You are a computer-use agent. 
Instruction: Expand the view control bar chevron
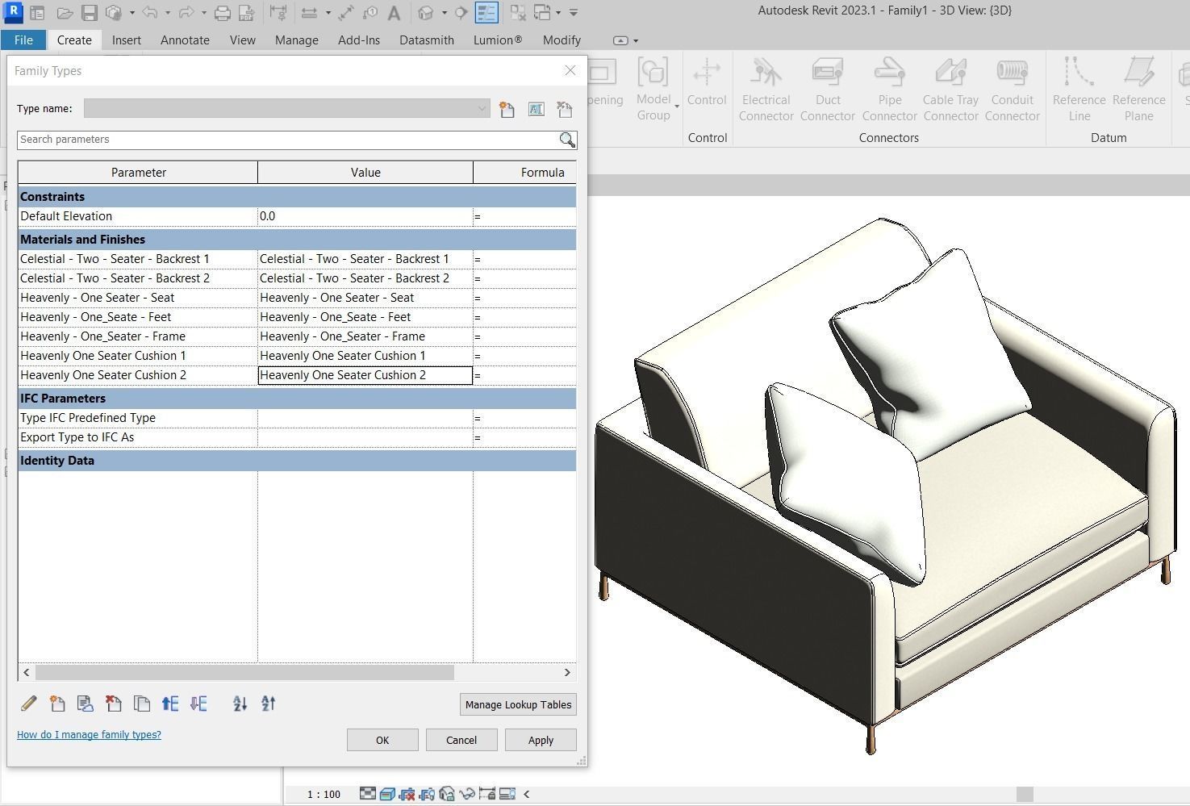(x=527, y=794)
